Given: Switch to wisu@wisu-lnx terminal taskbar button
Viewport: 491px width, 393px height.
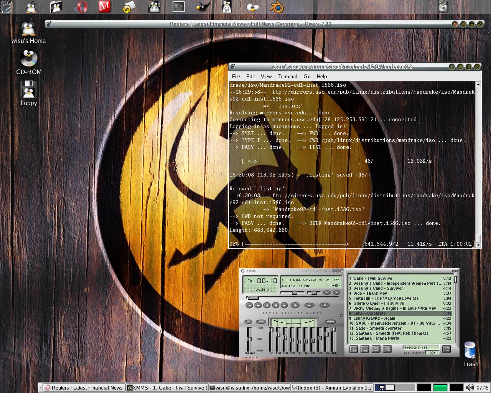Looking at the screenshot, I should 250,388.
